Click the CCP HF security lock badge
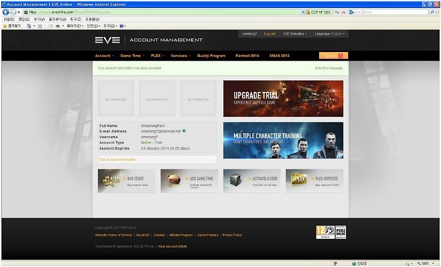Screen dimensions: 441x267 click(319, 12)
